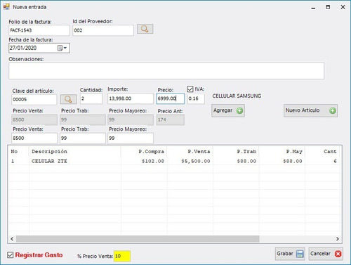Toggle the IVA checkbox

(190, 89)
